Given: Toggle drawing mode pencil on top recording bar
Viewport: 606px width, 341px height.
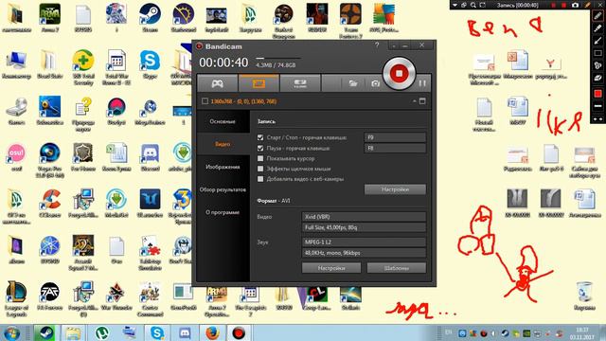Looking at the screenshot, I should 587,5.
